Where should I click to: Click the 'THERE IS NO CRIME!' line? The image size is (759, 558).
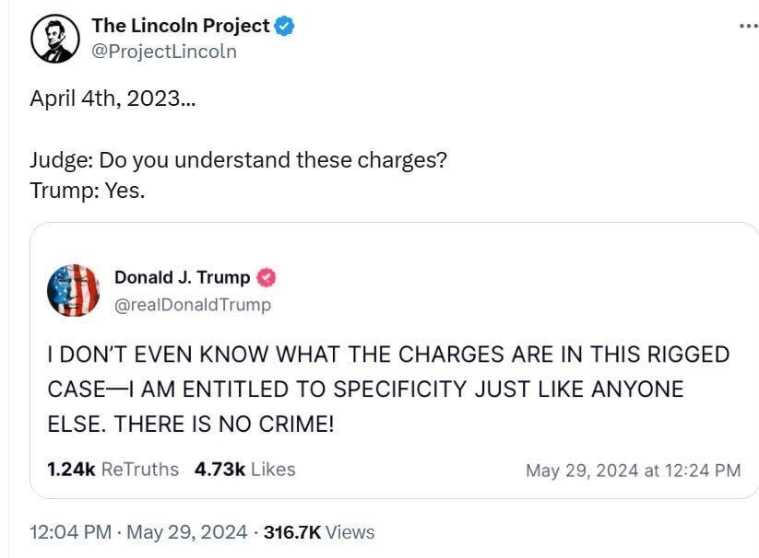(x=224, y=424)
